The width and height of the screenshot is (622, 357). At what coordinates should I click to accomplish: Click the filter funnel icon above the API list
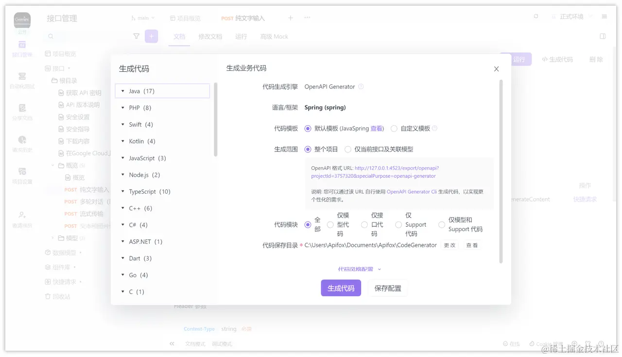[x=137, y=36]
